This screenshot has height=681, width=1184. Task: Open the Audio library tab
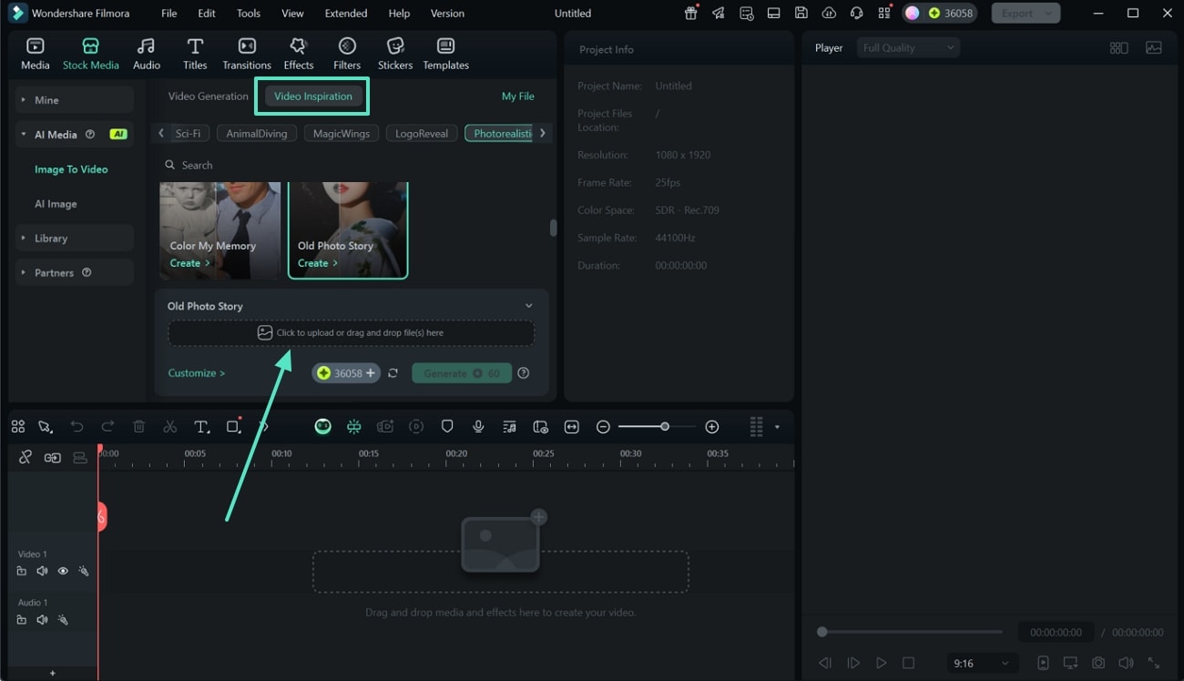click(x=146, y=54)
